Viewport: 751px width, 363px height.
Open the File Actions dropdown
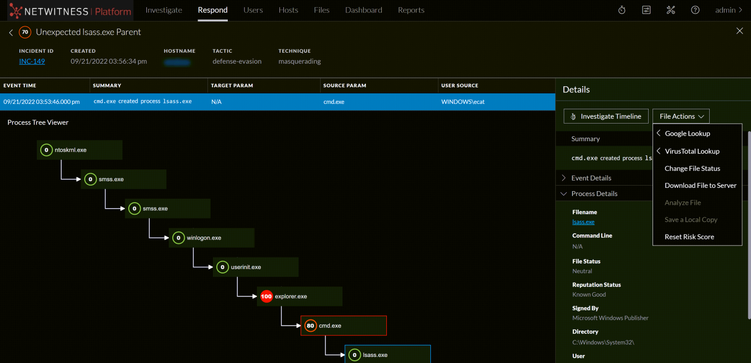[x=681, y=116]
